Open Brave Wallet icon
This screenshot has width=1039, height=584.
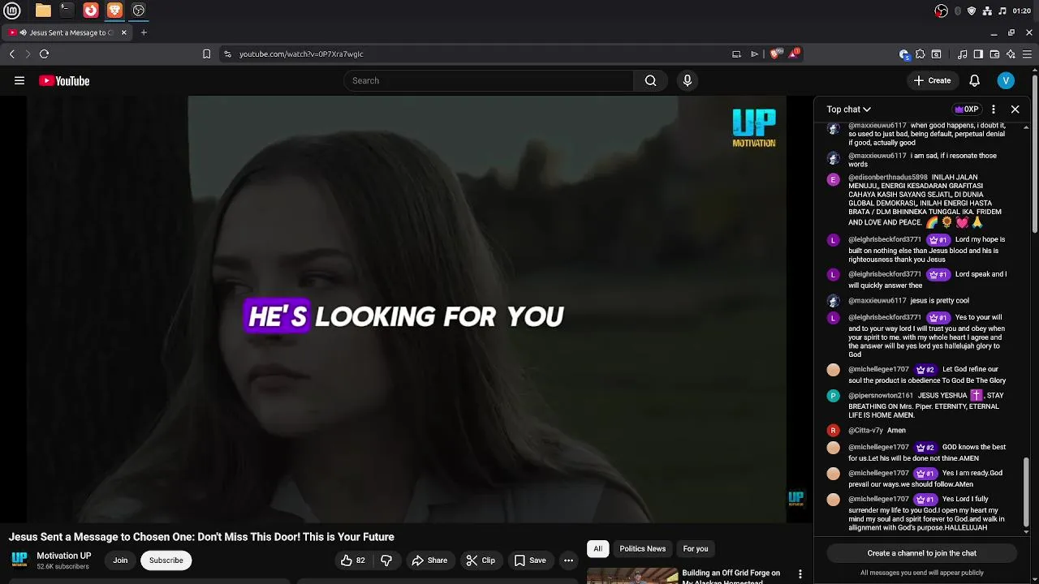(994, 54)
